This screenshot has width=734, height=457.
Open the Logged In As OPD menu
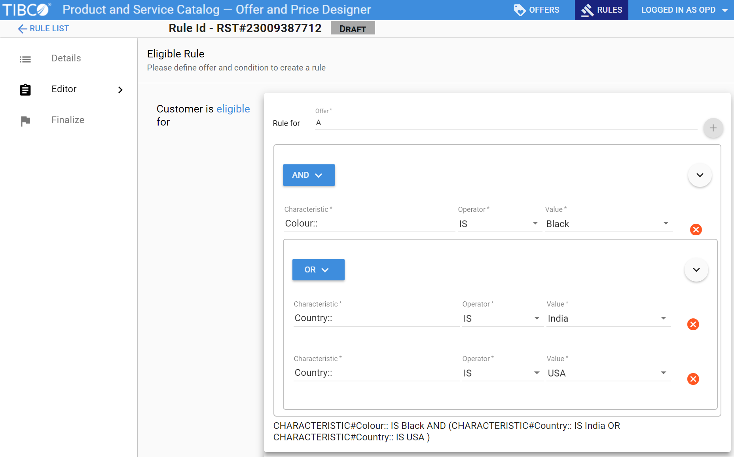click(x=684, y=10)
